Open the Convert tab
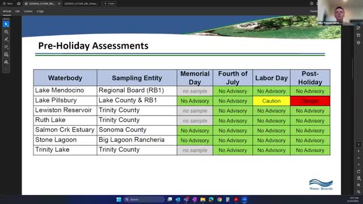Viewport: 363px width, 204px height. pos(28,11)
